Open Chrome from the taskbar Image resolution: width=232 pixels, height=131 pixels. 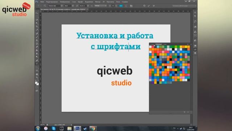(93, 128)
